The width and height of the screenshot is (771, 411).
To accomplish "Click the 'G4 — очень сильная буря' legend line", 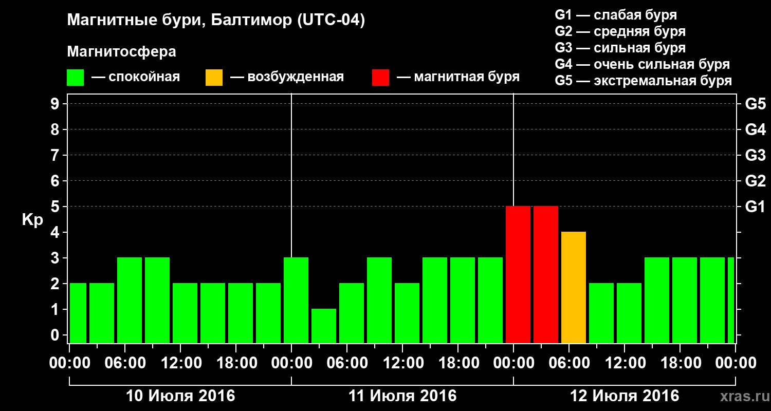I will tap(642, 64).
